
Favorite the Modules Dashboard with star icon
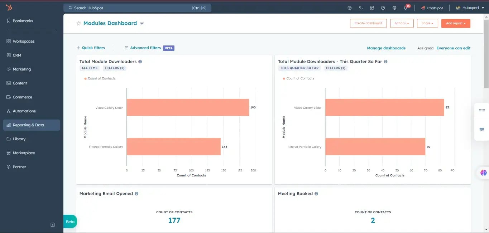[79, 23]
